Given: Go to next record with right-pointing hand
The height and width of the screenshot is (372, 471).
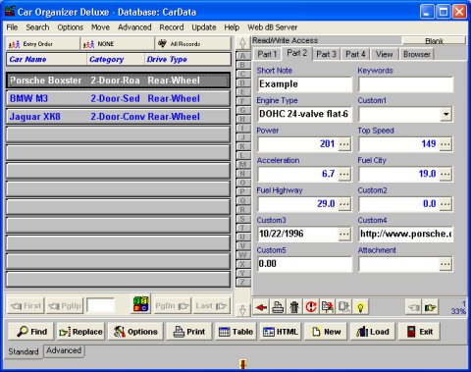Looking at the screenshot, I should point(430,307).
